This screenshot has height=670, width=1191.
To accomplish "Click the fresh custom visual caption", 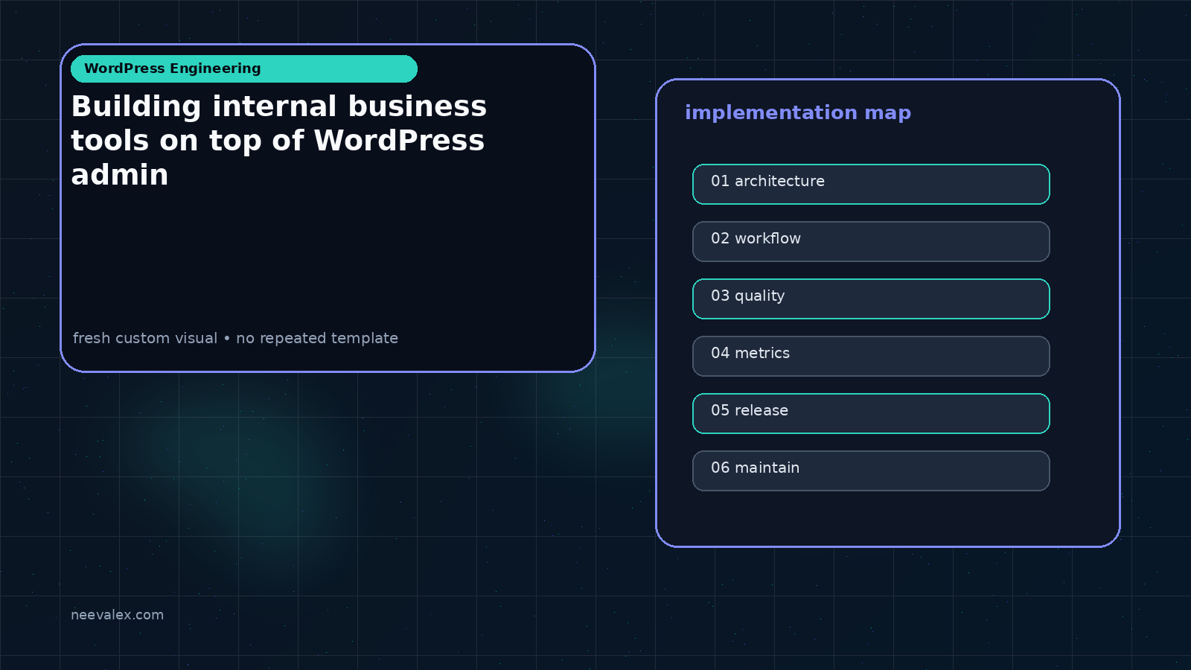I will pos(235,338).
